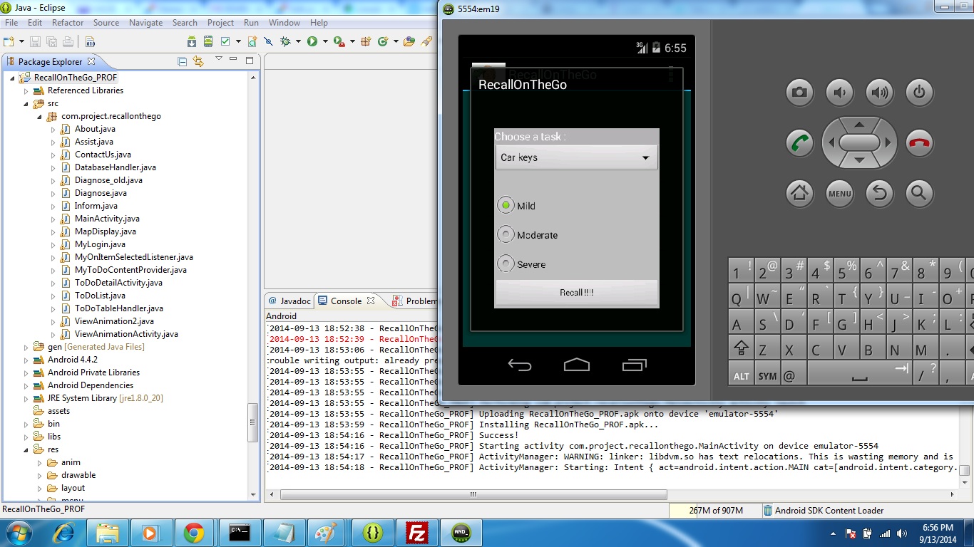Switch to the Javadoc tab

pos(289,301)
